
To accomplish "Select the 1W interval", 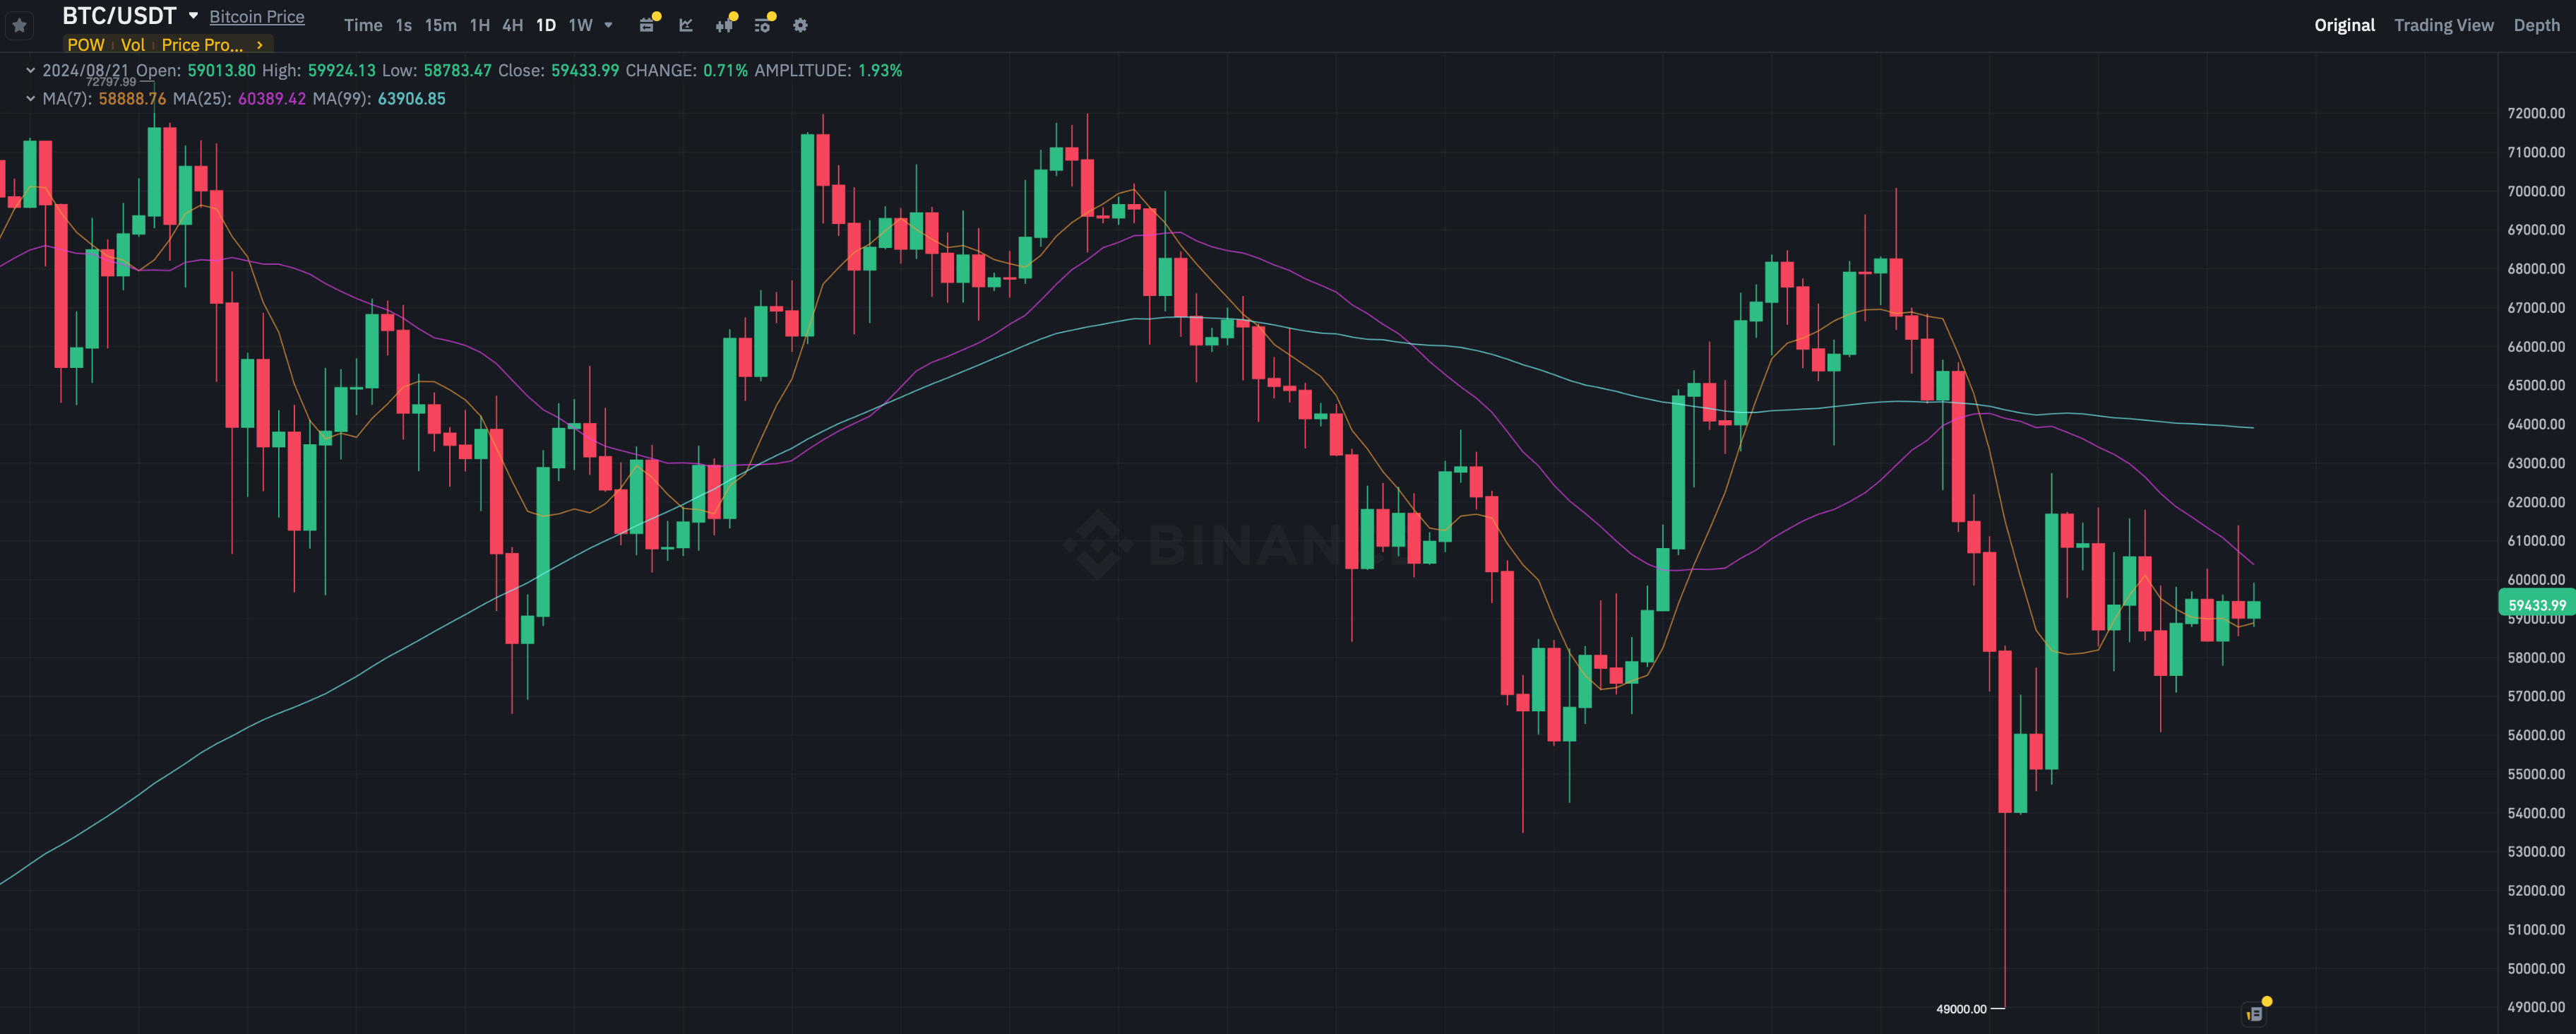I will pos(580,25).
